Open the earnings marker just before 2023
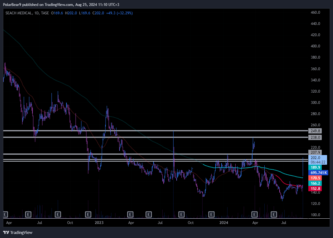The width and height of the screenshot is (333, 238). point(88,214)
